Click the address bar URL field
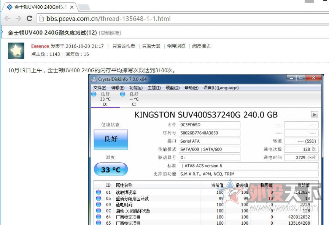The width and height of the screenshot is (329, 225). tap(183, 19)
